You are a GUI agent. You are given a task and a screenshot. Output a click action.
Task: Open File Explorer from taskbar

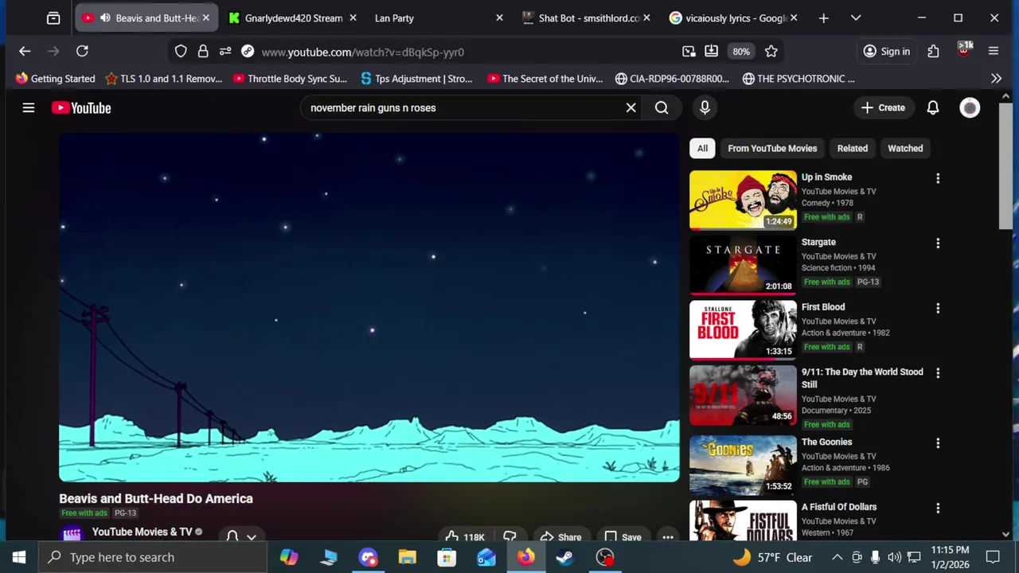coord(408,557)
